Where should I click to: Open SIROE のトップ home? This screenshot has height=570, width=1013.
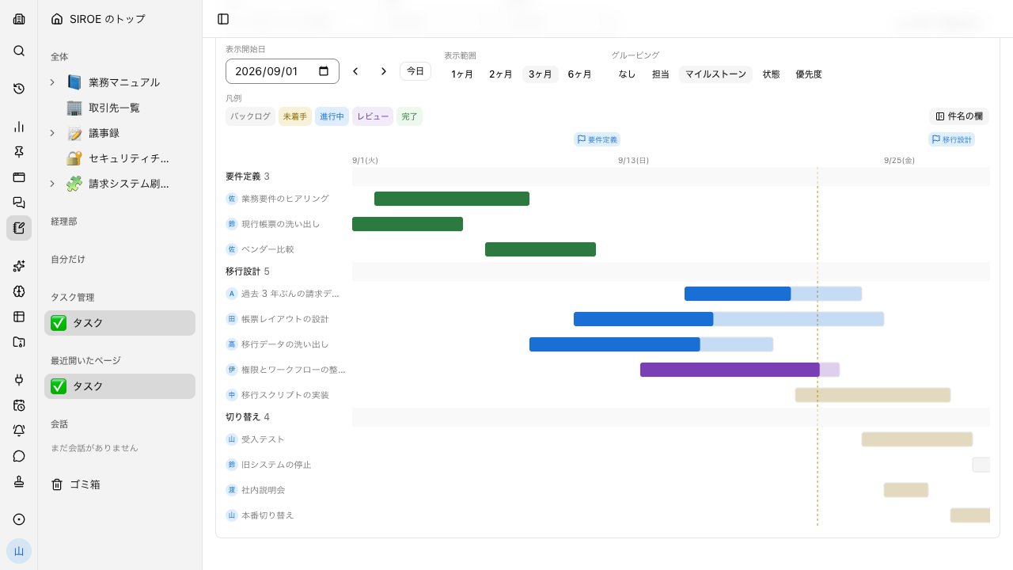pos(120,19)
